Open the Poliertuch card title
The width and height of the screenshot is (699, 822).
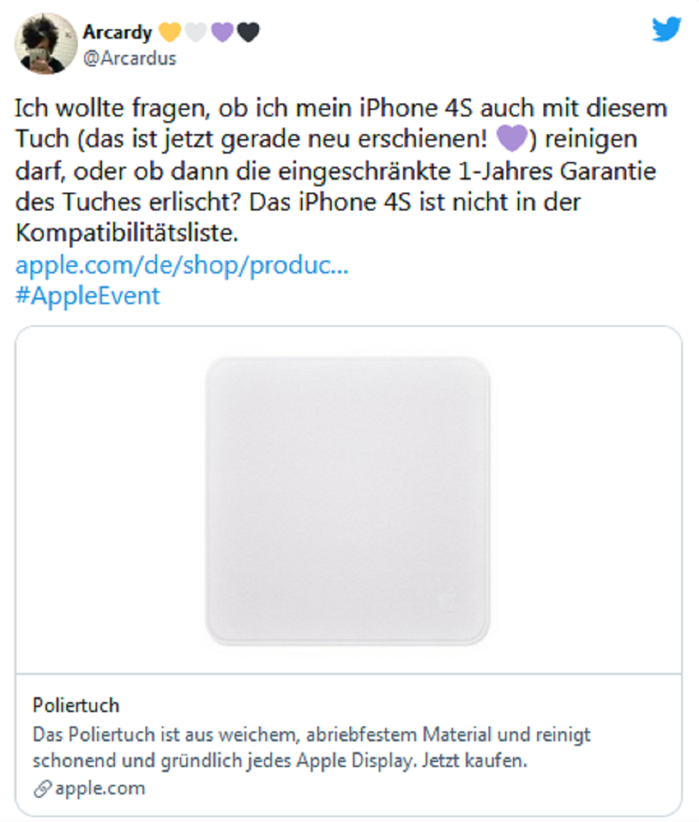click(76, 706)
